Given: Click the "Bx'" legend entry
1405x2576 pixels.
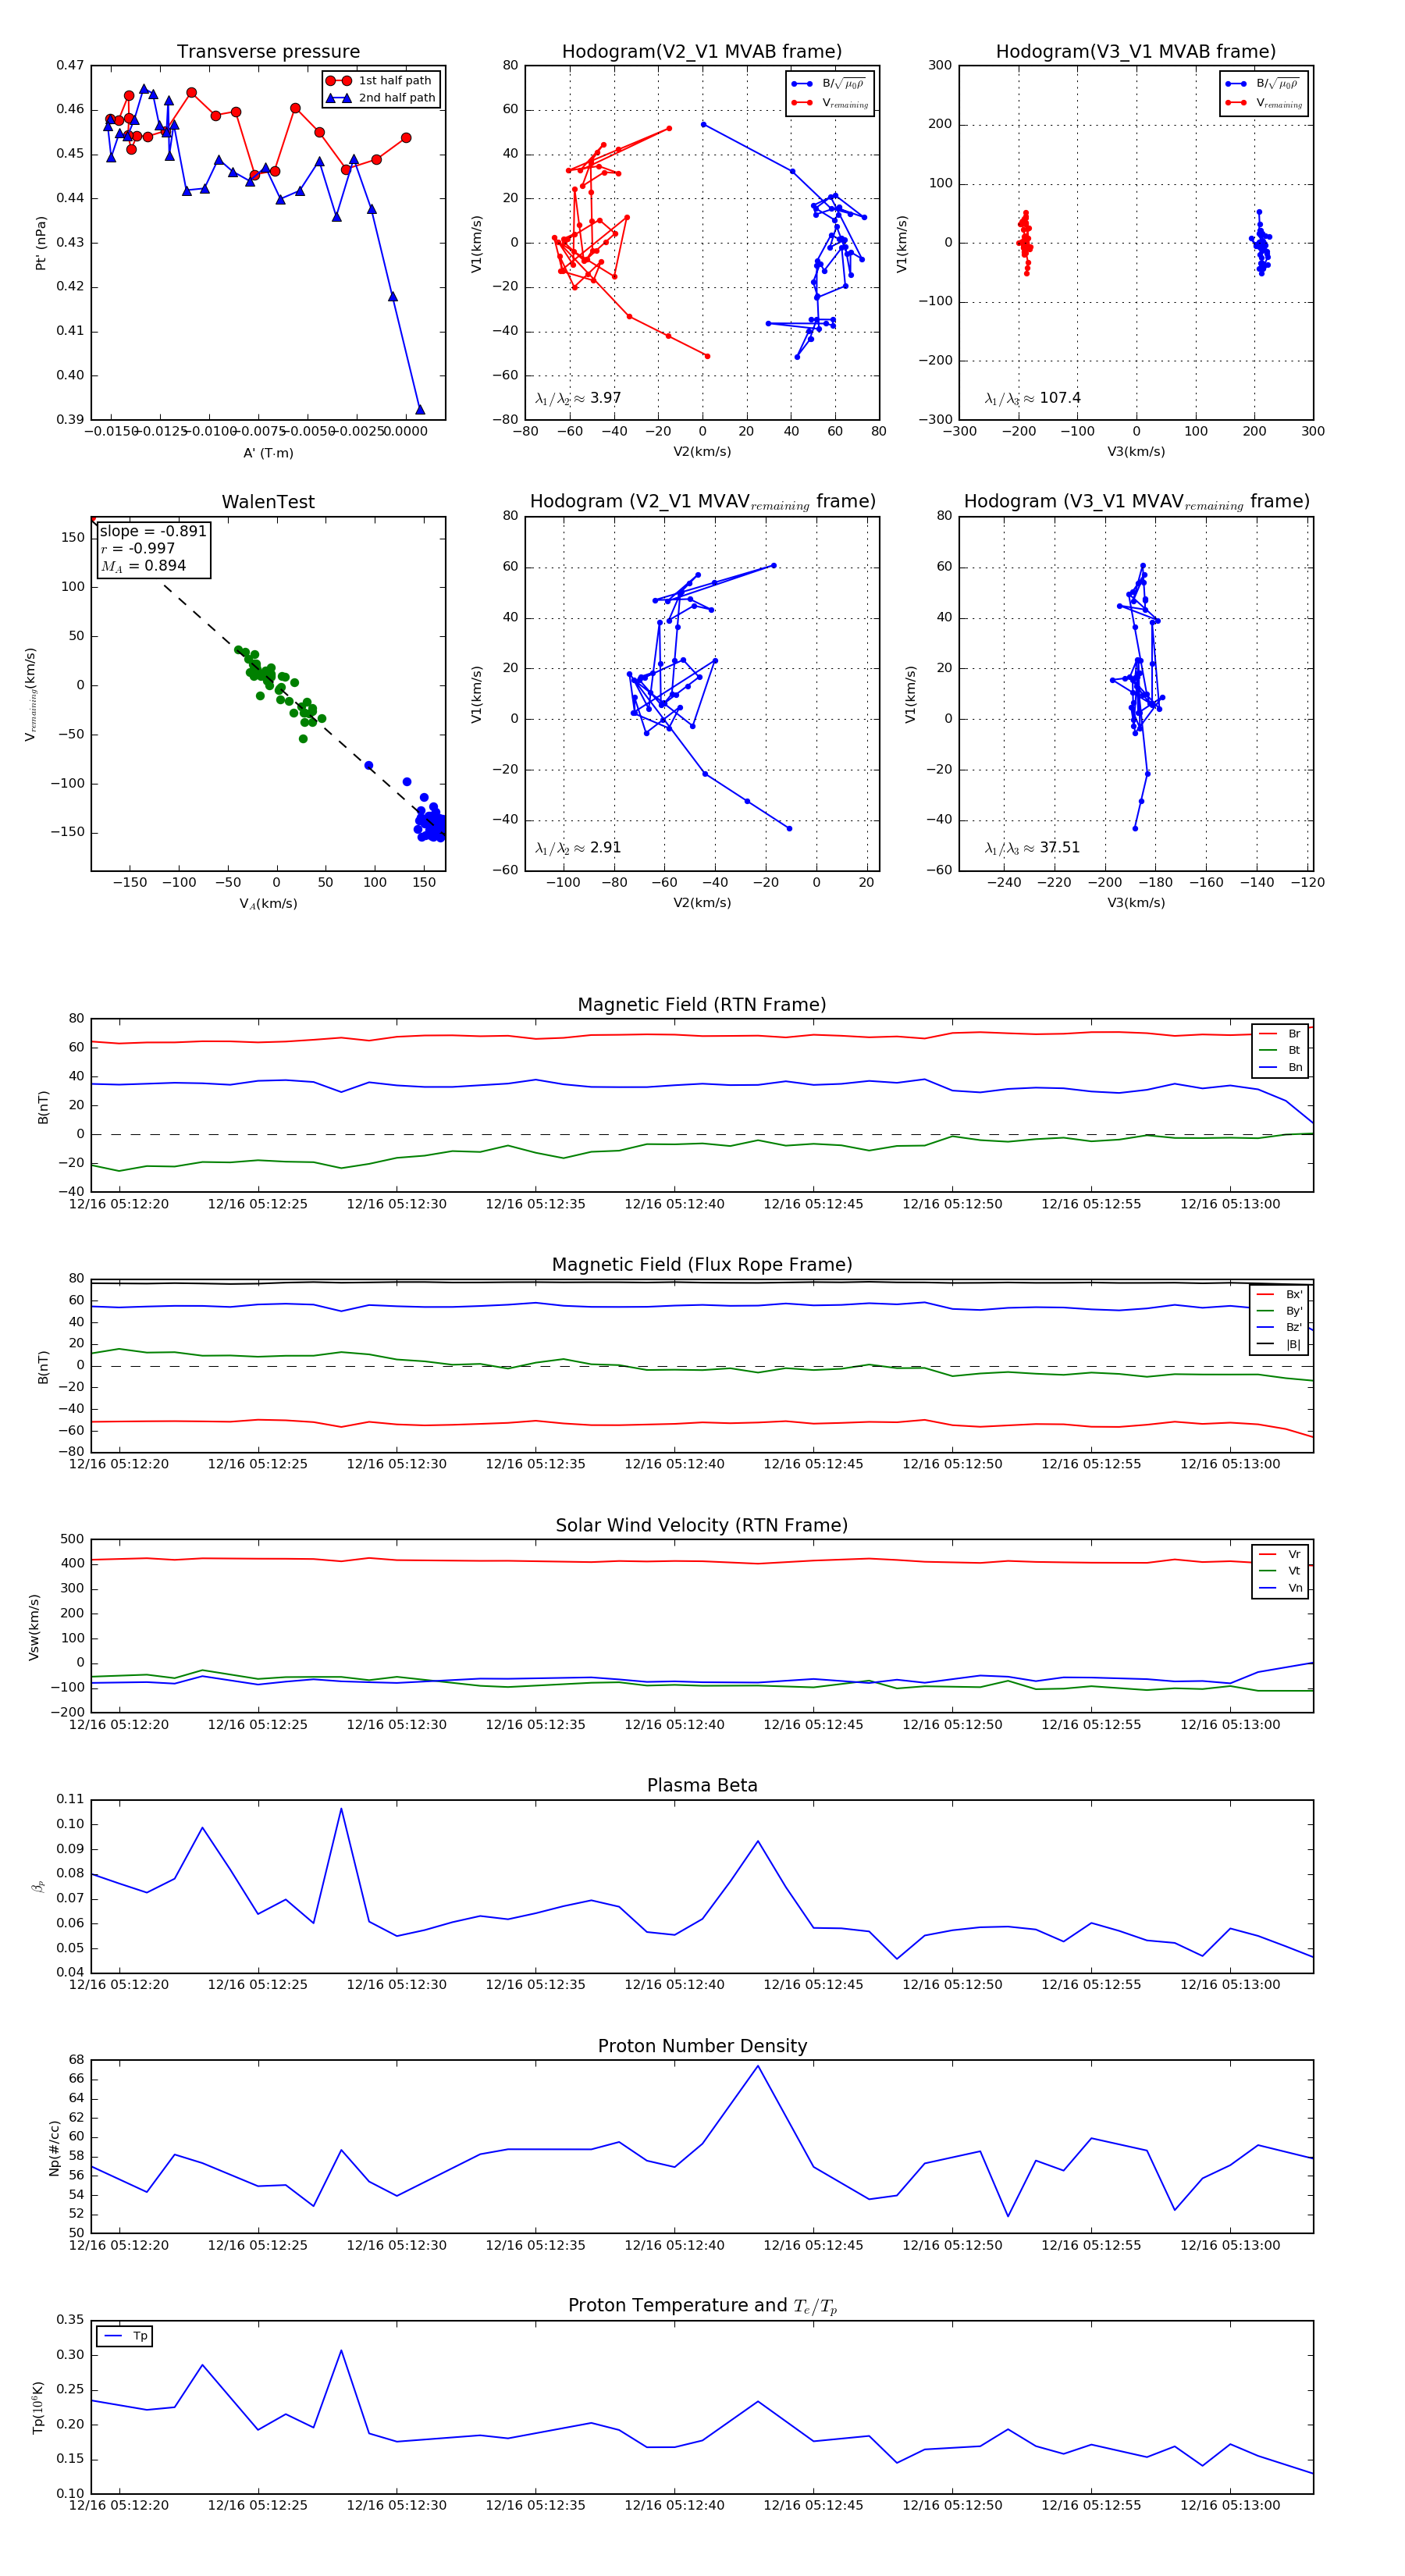Looking at the screenshot, I should 1280,1294.
